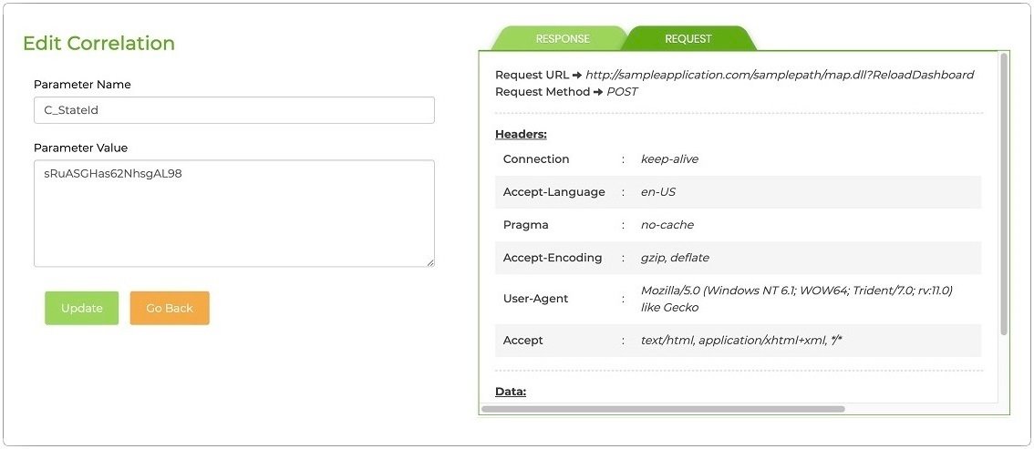
Task: Select the Accept-Language header row
Action: click(738, 192)
